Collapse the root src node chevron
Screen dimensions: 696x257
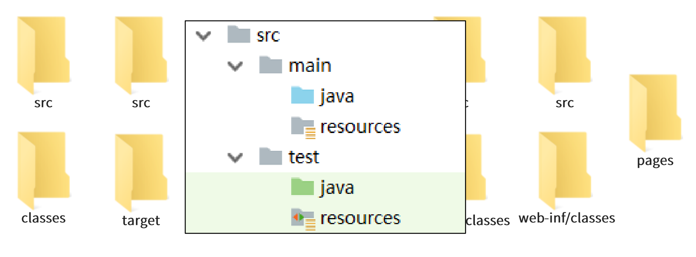click(203, 36)
